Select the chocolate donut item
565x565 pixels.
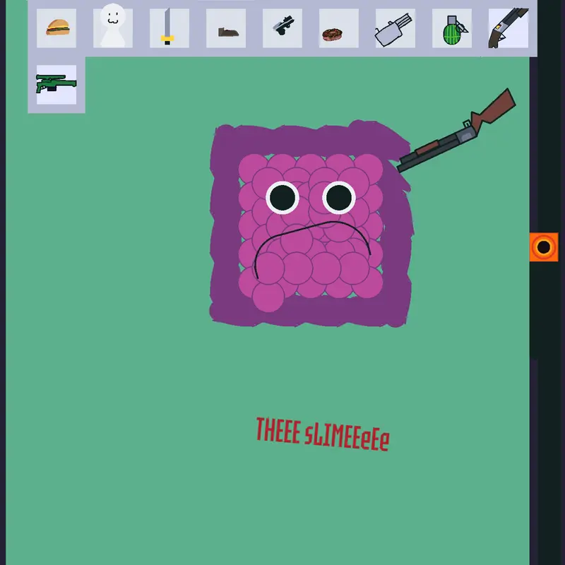[339, 28]
